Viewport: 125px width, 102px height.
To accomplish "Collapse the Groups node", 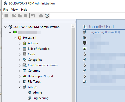I will pos(20,87).
